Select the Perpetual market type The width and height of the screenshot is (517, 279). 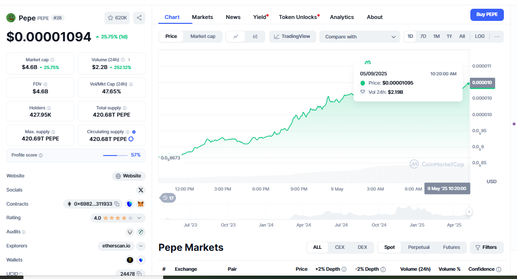pos(419,247)
